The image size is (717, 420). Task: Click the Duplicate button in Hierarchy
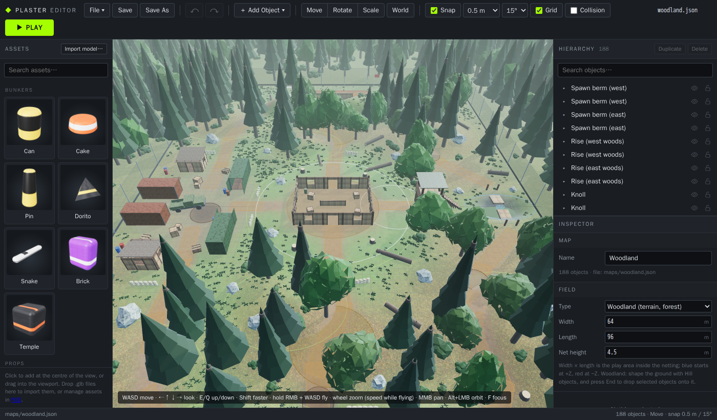click(670, 49)
